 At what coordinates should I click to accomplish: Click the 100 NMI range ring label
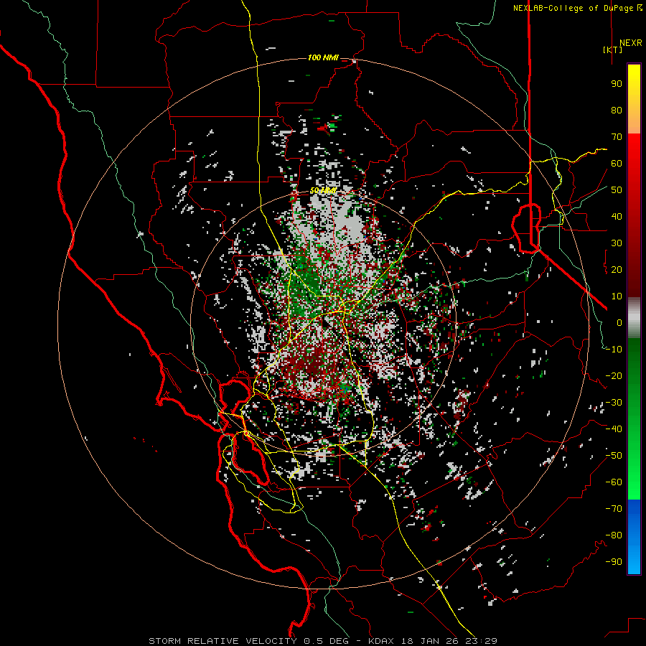[x=323, y=57]
